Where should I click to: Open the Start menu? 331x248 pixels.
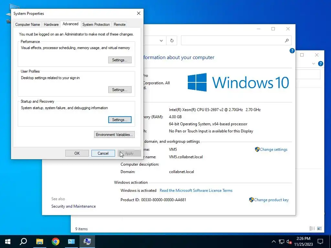click(8, 242)
